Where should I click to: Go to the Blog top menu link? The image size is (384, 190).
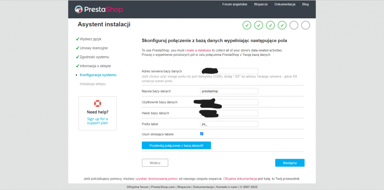pos(305,4)
